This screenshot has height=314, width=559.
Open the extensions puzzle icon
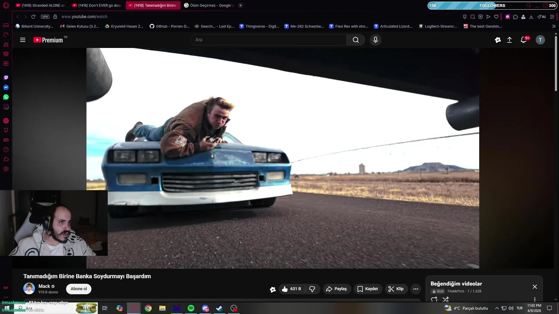[x=515, y=17]
